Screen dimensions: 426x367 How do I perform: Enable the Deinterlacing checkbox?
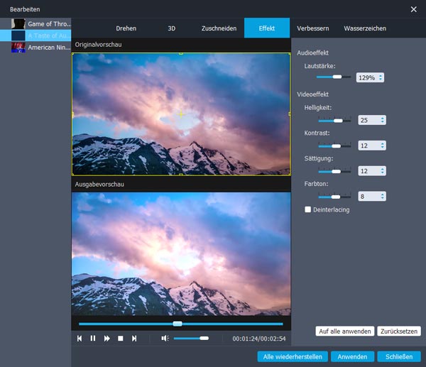point(307,209)
